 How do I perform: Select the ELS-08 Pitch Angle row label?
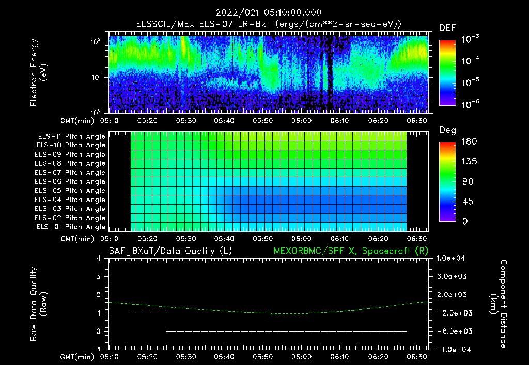click(70, 163)
